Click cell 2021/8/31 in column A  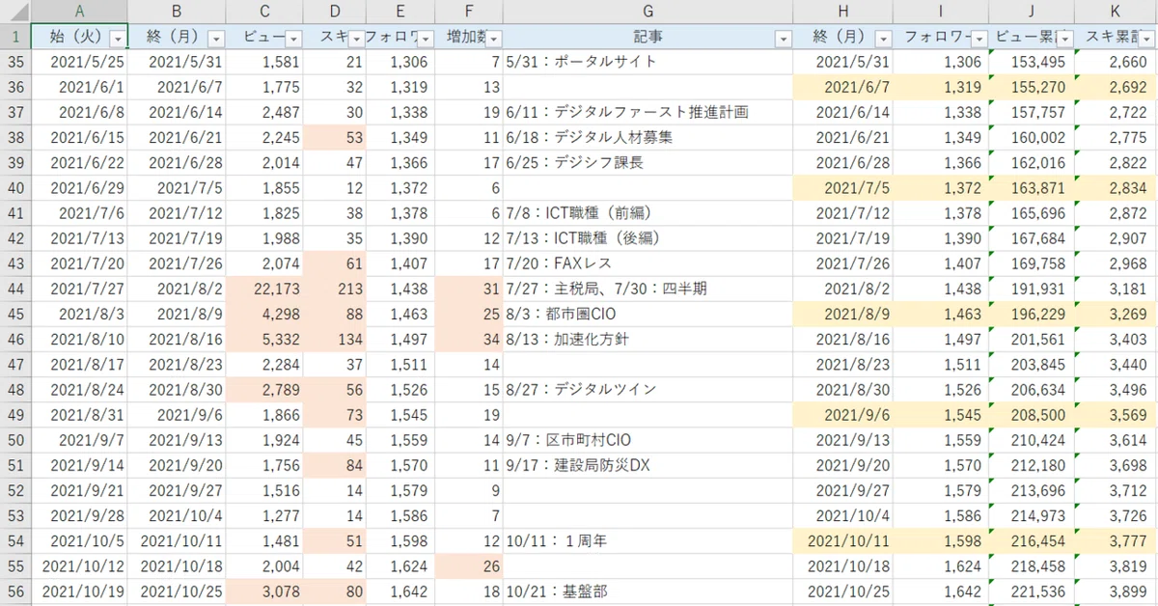pyautogui.click(x=78, y=413)
